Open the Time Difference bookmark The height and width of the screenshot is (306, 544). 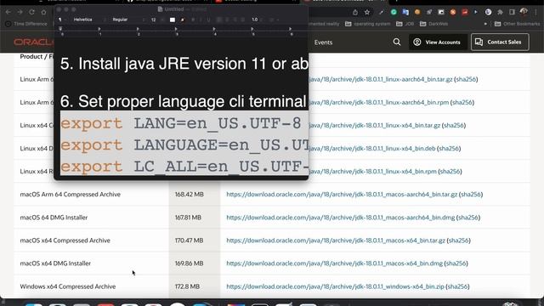click(26, 24)
